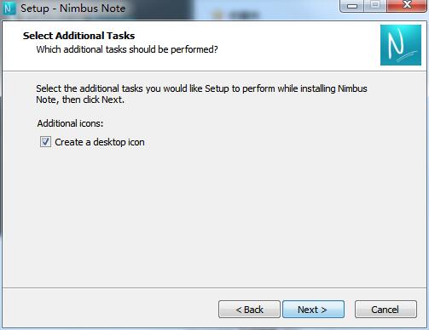Click the instruction text mentioning installing Nimbus
The image size is (429, 330).
pyautogui.click(x=201, y=88)
